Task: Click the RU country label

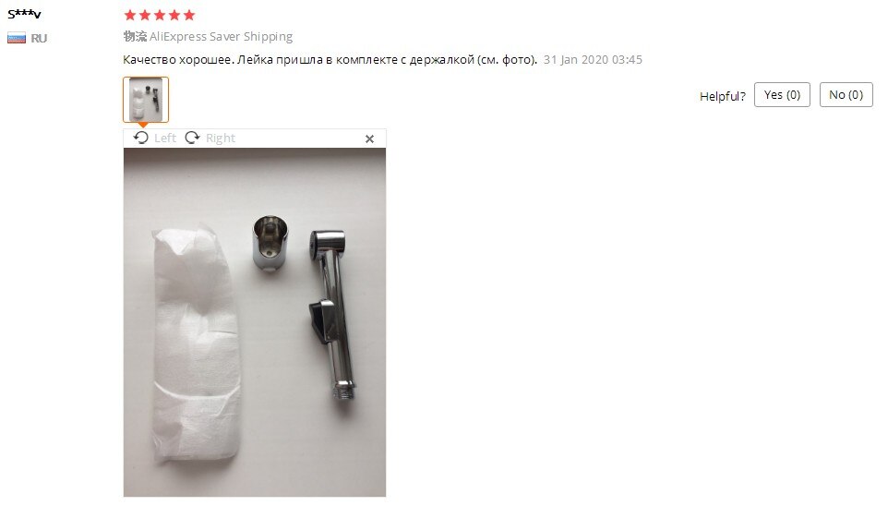Action: coord(39,38)
